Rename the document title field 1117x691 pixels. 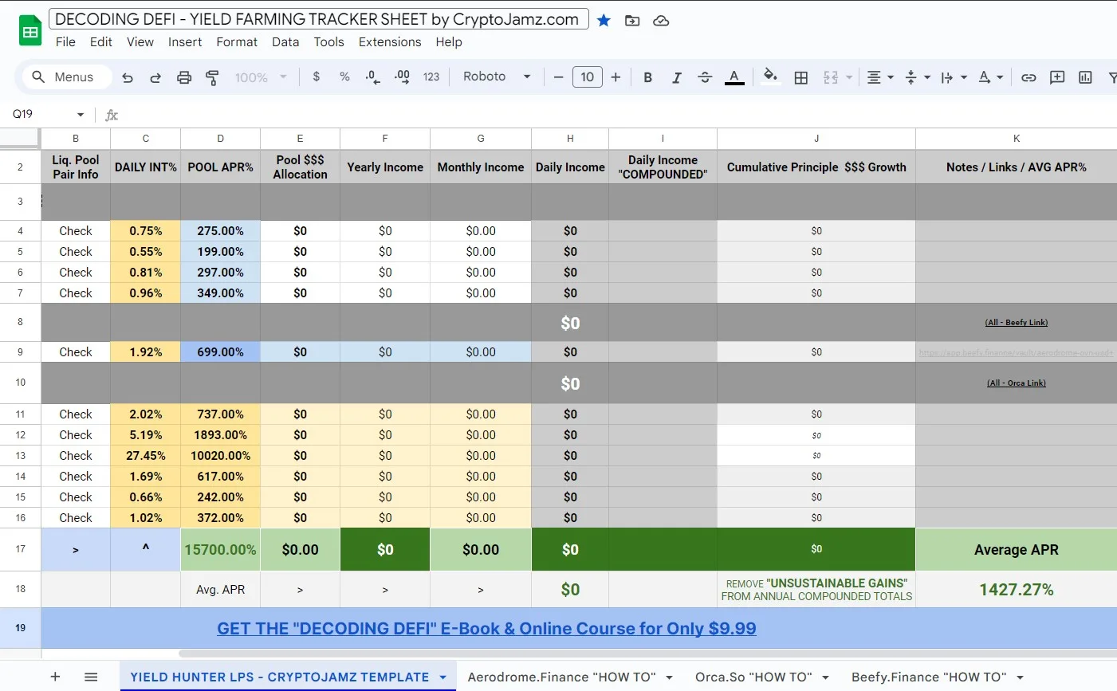[318, 20]
